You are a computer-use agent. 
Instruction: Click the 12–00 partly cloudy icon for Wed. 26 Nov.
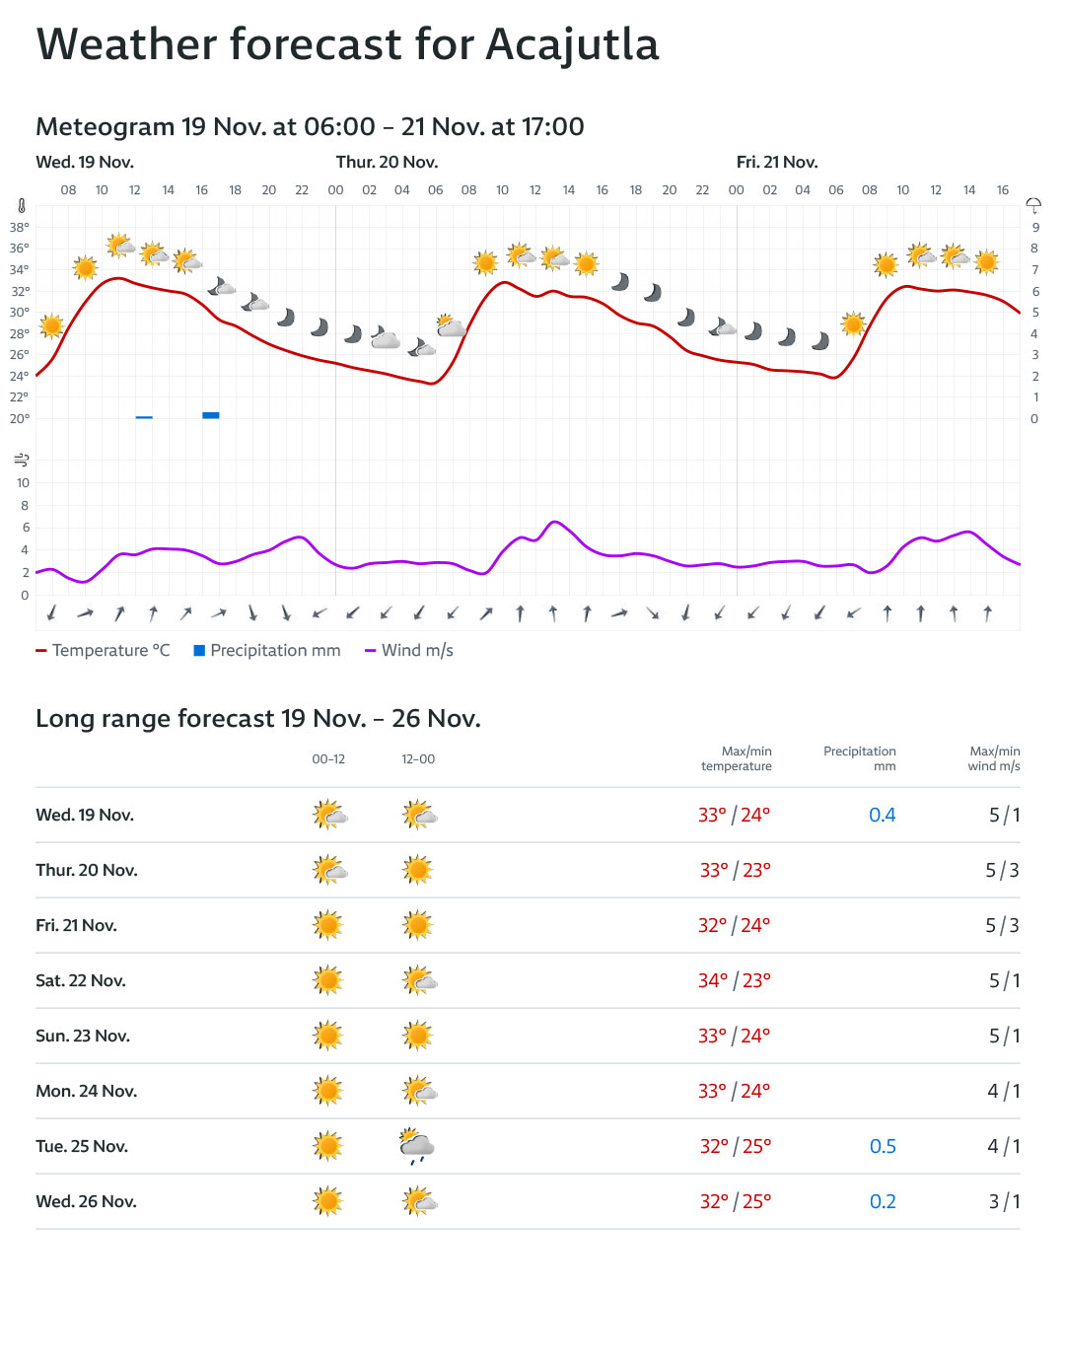(420, 1201)
